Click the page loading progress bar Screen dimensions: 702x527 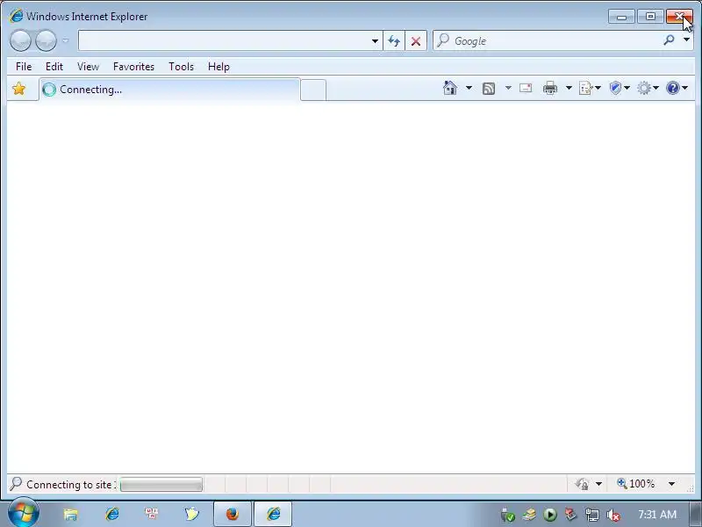click(161, 485)
